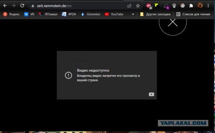This screenshot has height=133, width=215.
Task: Bookmark this page with the star
Action: click(x=138, y=6)
